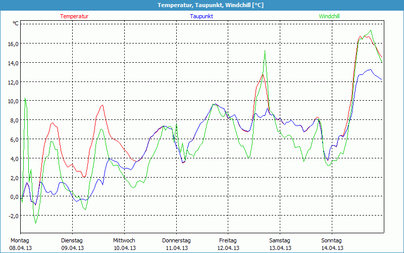Click the '8,0' y-axis value
Viewport: 404px width, 253px height.
14,120
